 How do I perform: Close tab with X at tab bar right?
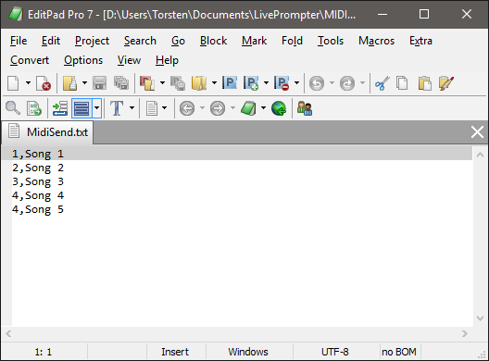point(477,132)
